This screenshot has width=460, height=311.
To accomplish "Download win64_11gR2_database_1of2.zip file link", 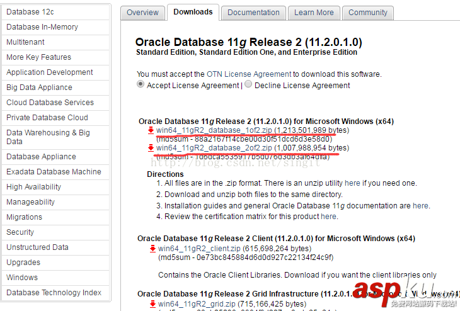I will 214,130.
